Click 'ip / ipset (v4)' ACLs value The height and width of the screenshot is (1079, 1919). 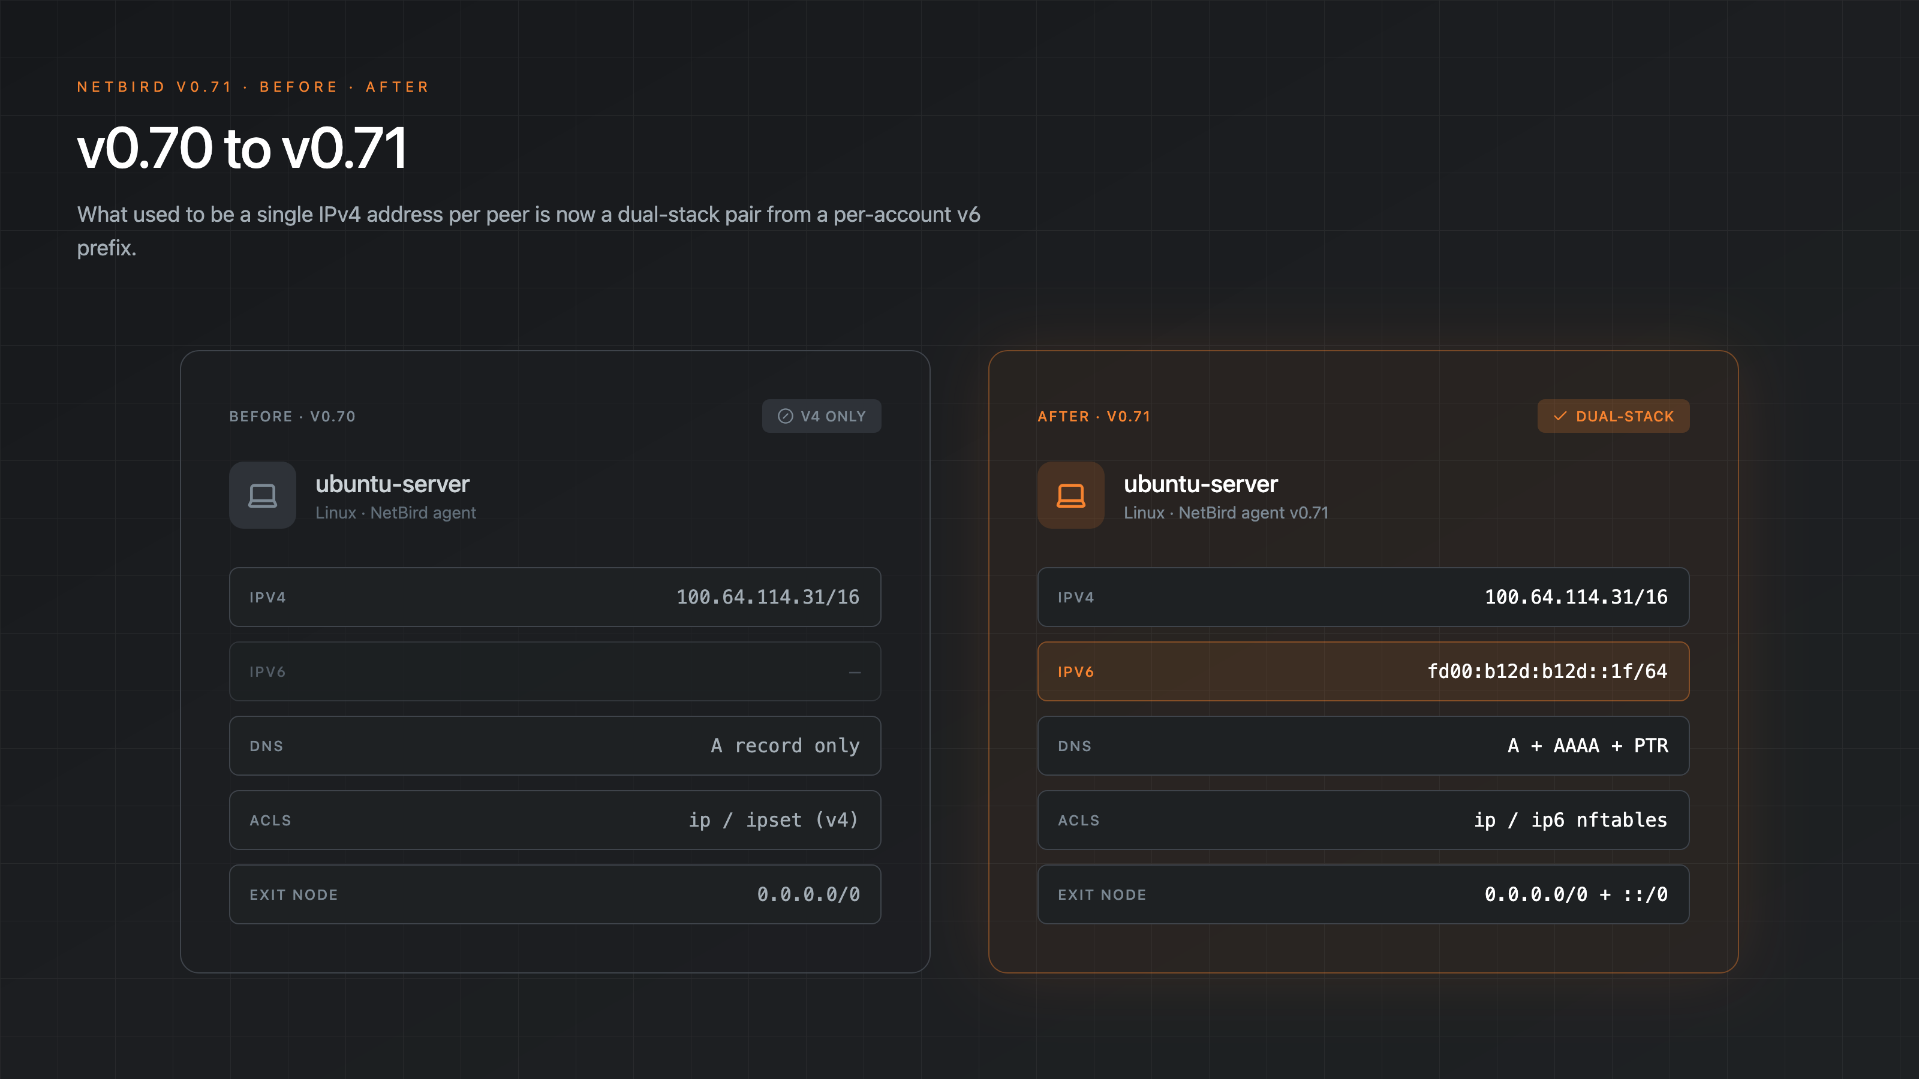[x=774, y=820]
